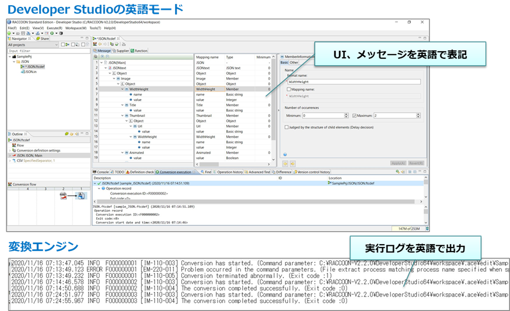
Task: Click the 147M of 253M heap status
Action: 409,229
